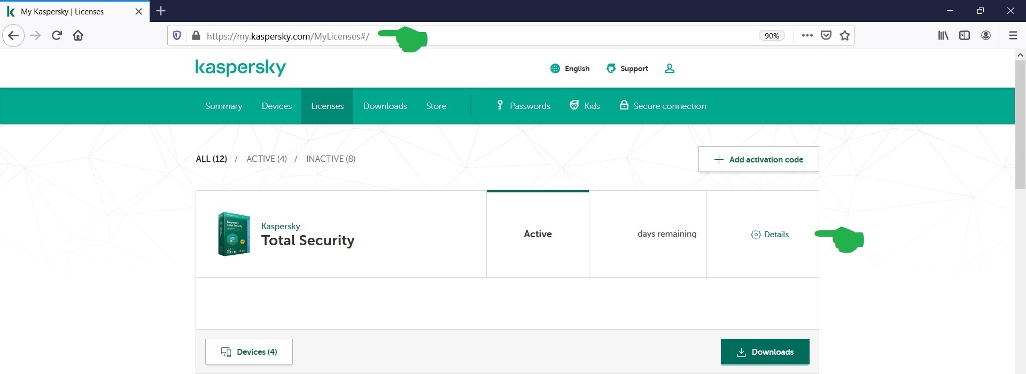Open Secure connection section
The image size is (1026, 374).
coord(663,106)
